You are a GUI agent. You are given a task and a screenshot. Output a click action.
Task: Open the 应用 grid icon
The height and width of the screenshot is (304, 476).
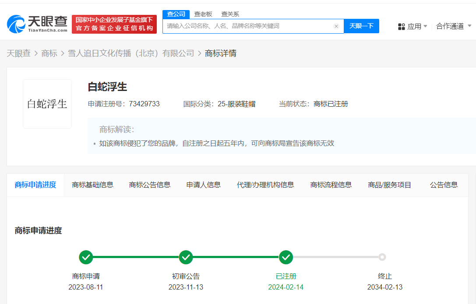[x=402, y=26]
